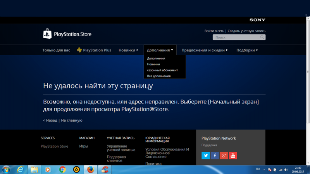Image resolution: width=310 pixels, height=174 pixels.
Task: Launch Google Chrome from taskbar
Action: (62, 170)
